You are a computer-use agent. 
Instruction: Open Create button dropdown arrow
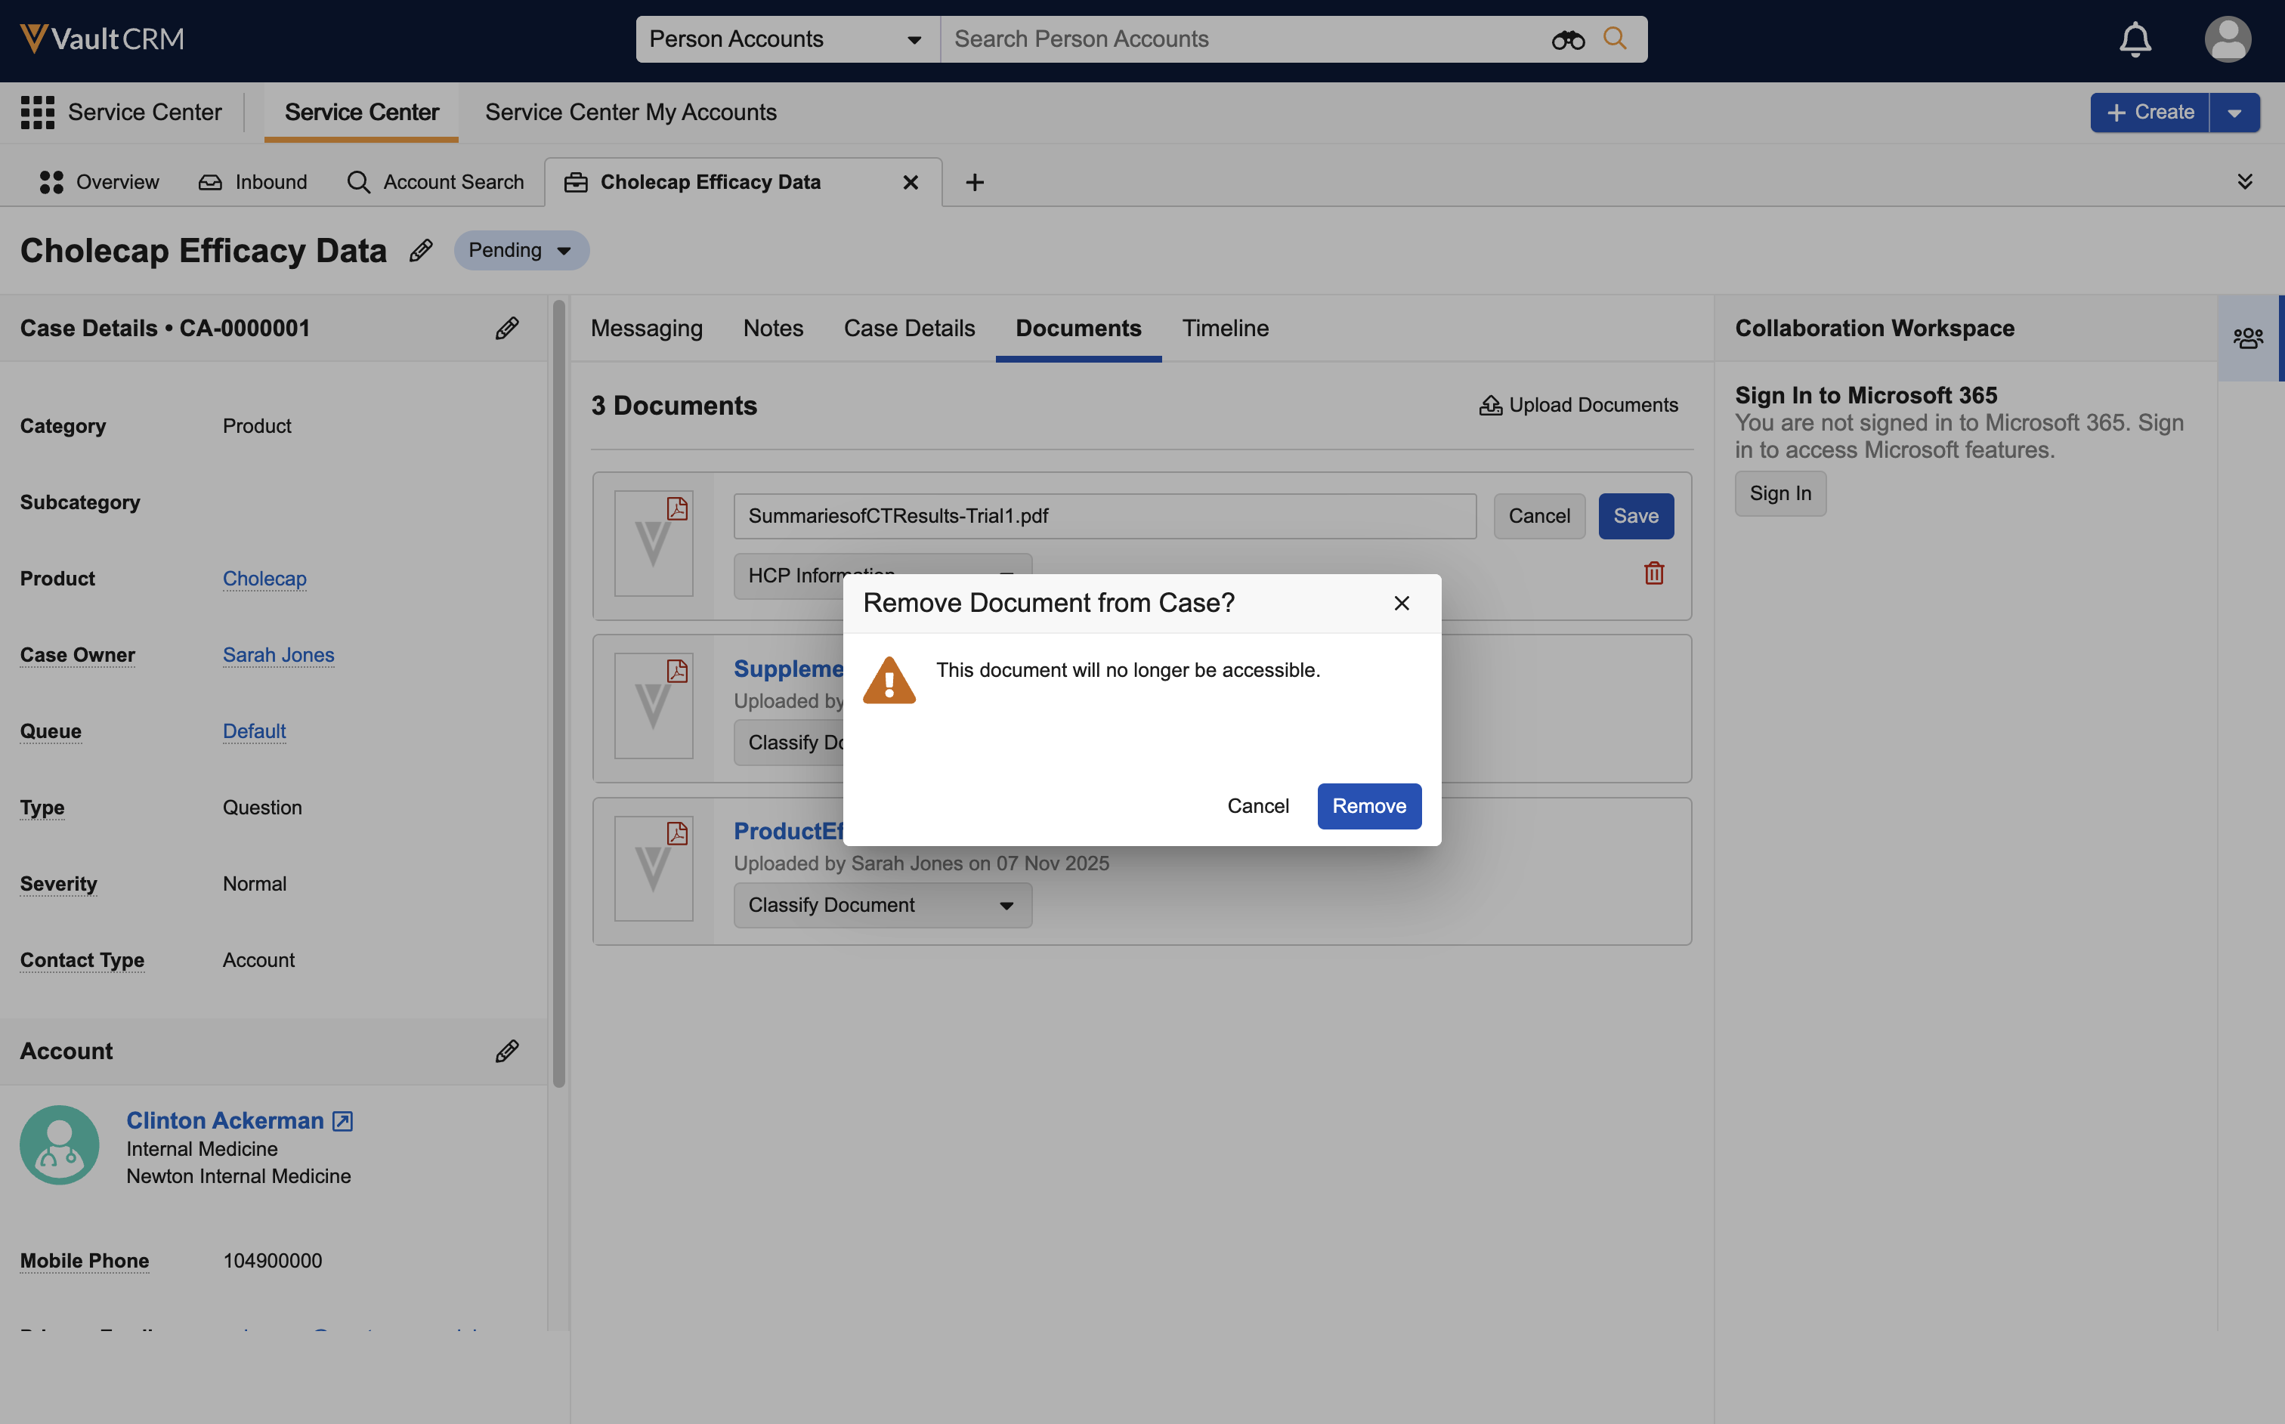pos(2234,112)
